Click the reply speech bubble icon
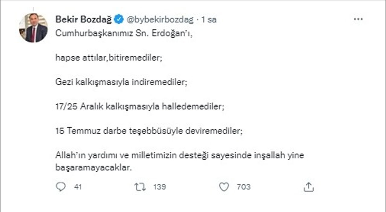The height and width of the screenshot is (212, 386). 61,187
